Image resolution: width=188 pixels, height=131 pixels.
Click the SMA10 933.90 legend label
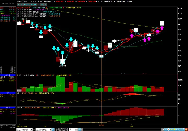point(40,8)
